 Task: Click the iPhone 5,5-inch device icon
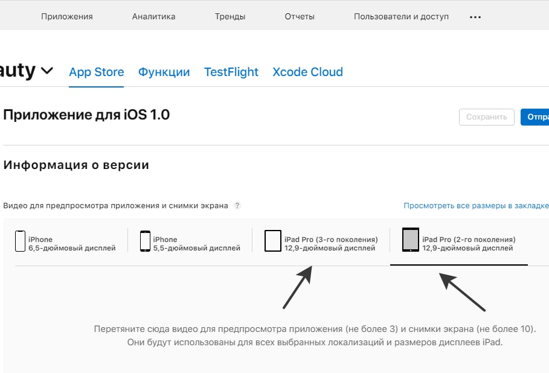[x=145, y=241]
